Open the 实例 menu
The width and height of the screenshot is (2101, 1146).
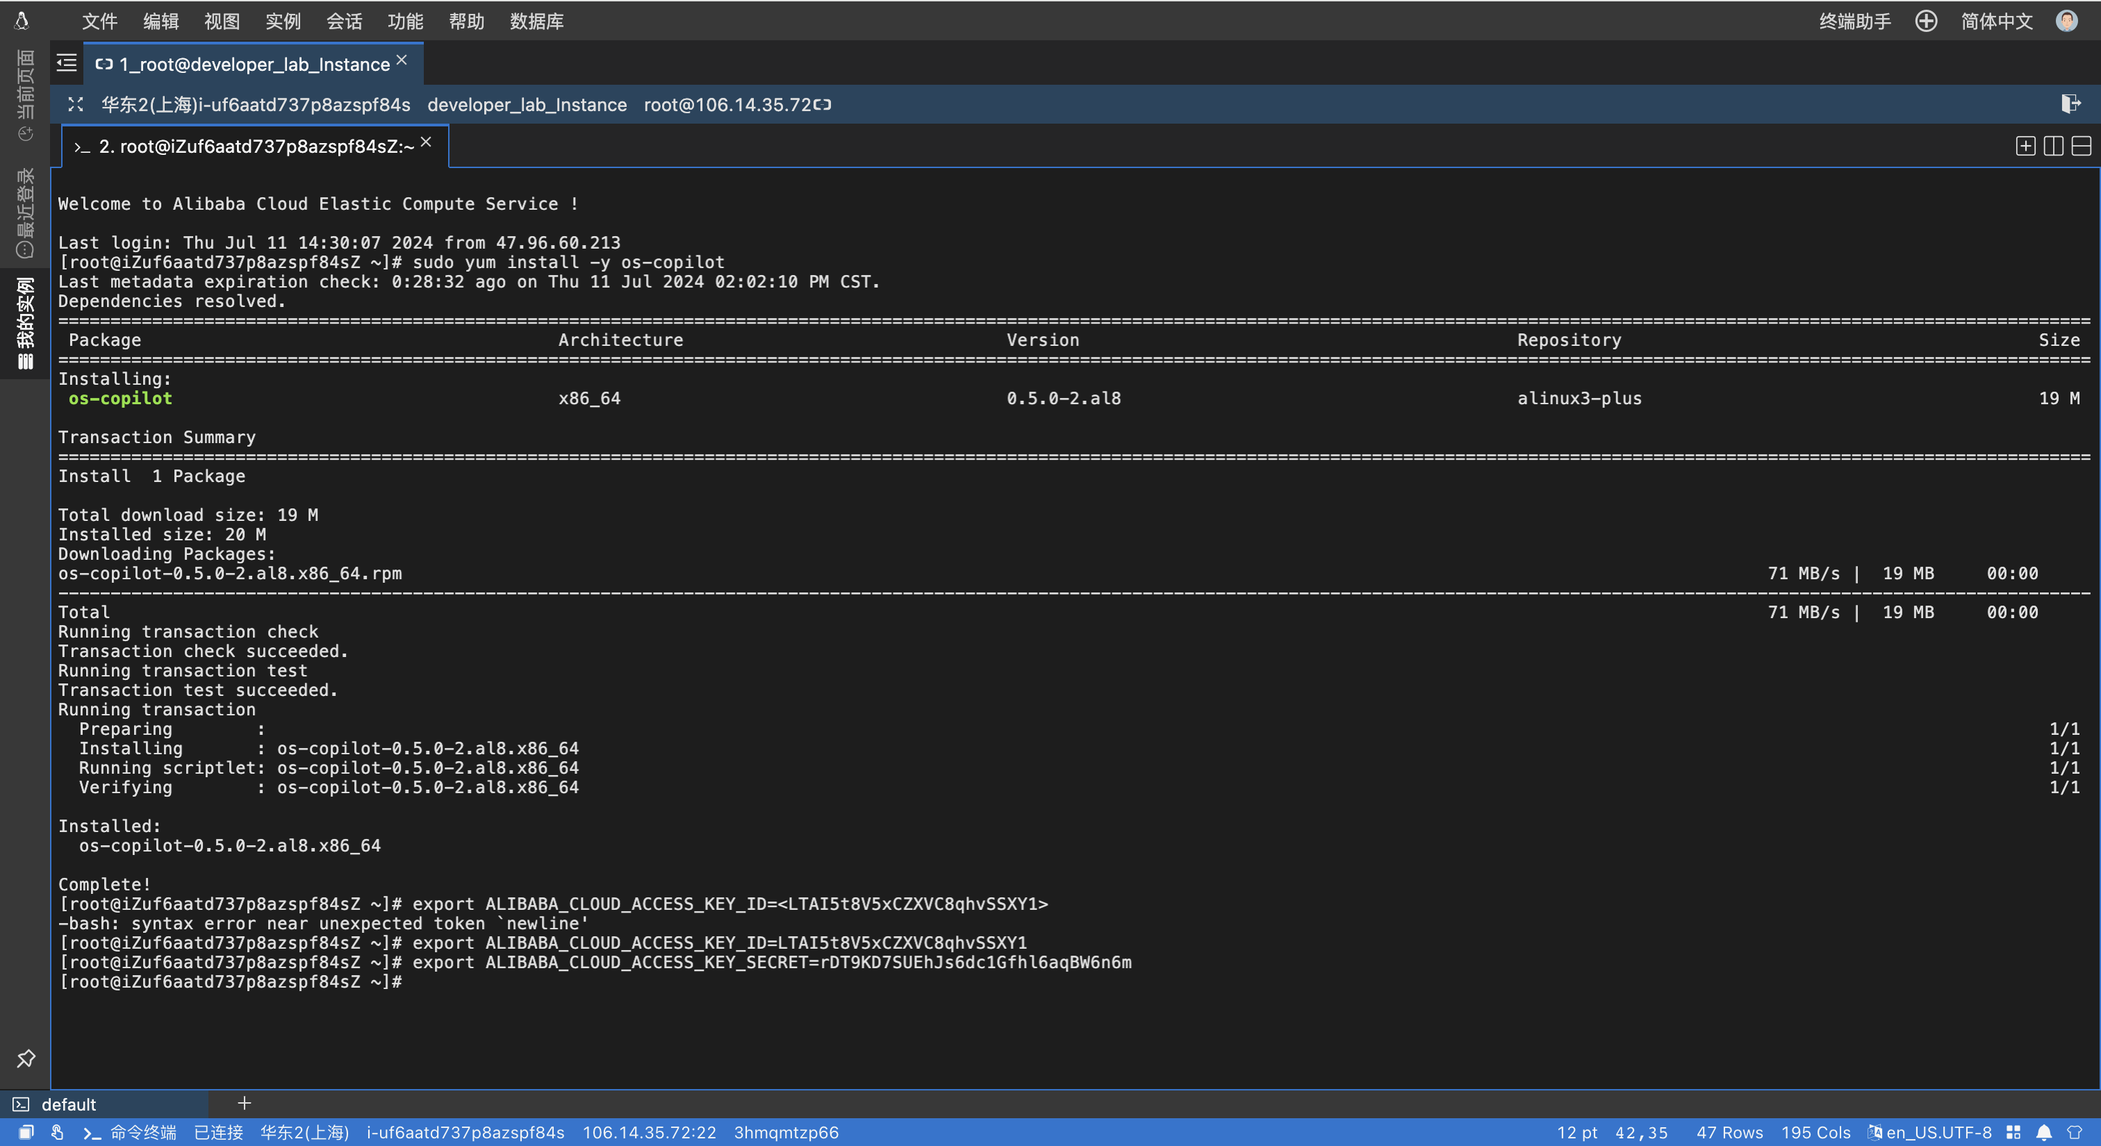pos(283,22)
